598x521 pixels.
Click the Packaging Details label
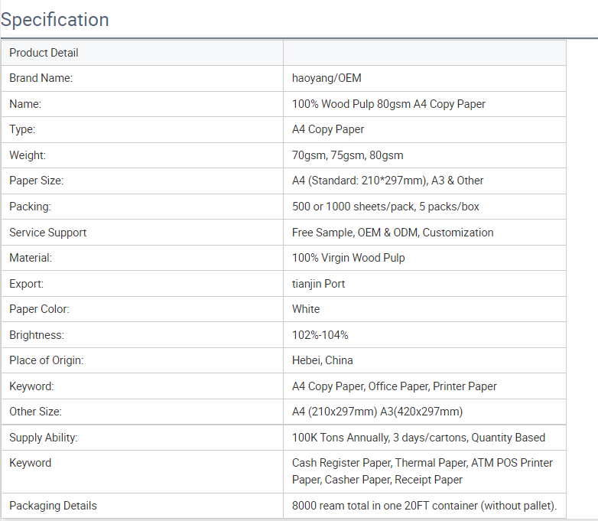click(53, 506)
